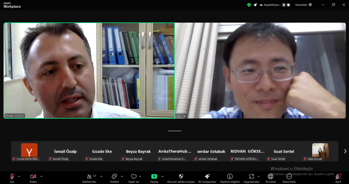Image resolution: width=349 pixels, height=184 pixels.
Task: Click participant count 57
Action: [x=95, y=176]
